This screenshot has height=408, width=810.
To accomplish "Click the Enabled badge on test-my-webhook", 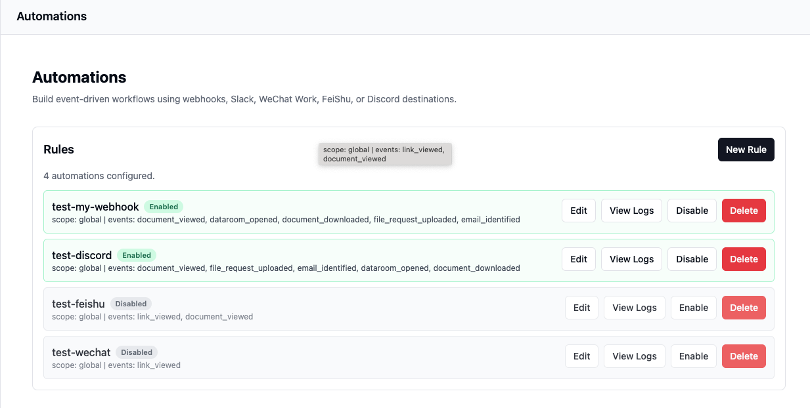I will [x=164, y=207].
